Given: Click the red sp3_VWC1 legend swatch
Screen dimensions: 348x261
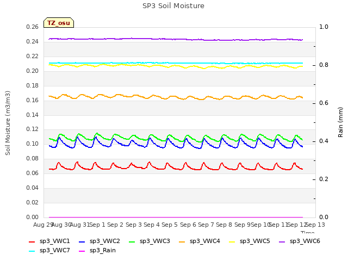Looking at the screenshot, I should [32, 241].
